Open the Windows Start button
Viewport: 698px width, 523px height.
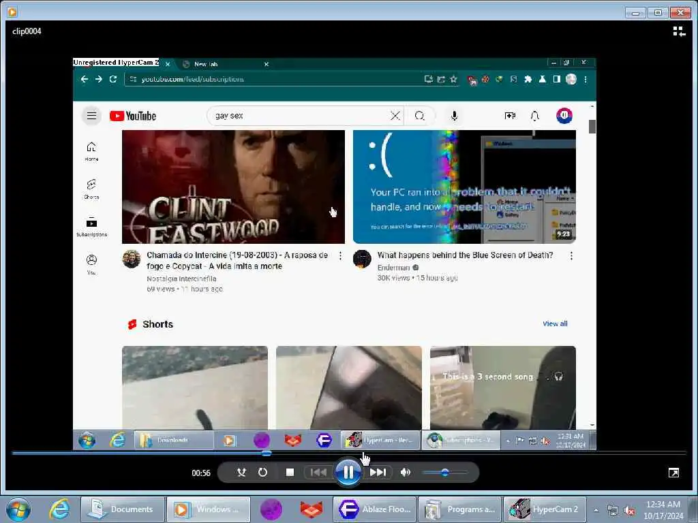18,509
